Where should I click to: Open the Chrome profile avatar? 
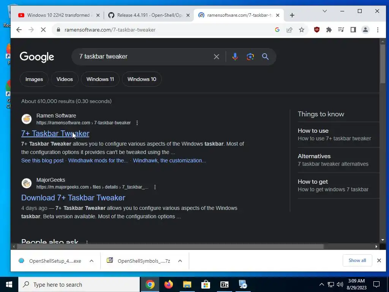click(x=365, y=30)
